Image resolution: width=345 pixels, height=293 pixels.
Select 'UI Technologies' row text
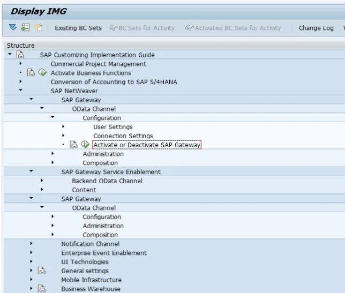(x=85, y=262)
